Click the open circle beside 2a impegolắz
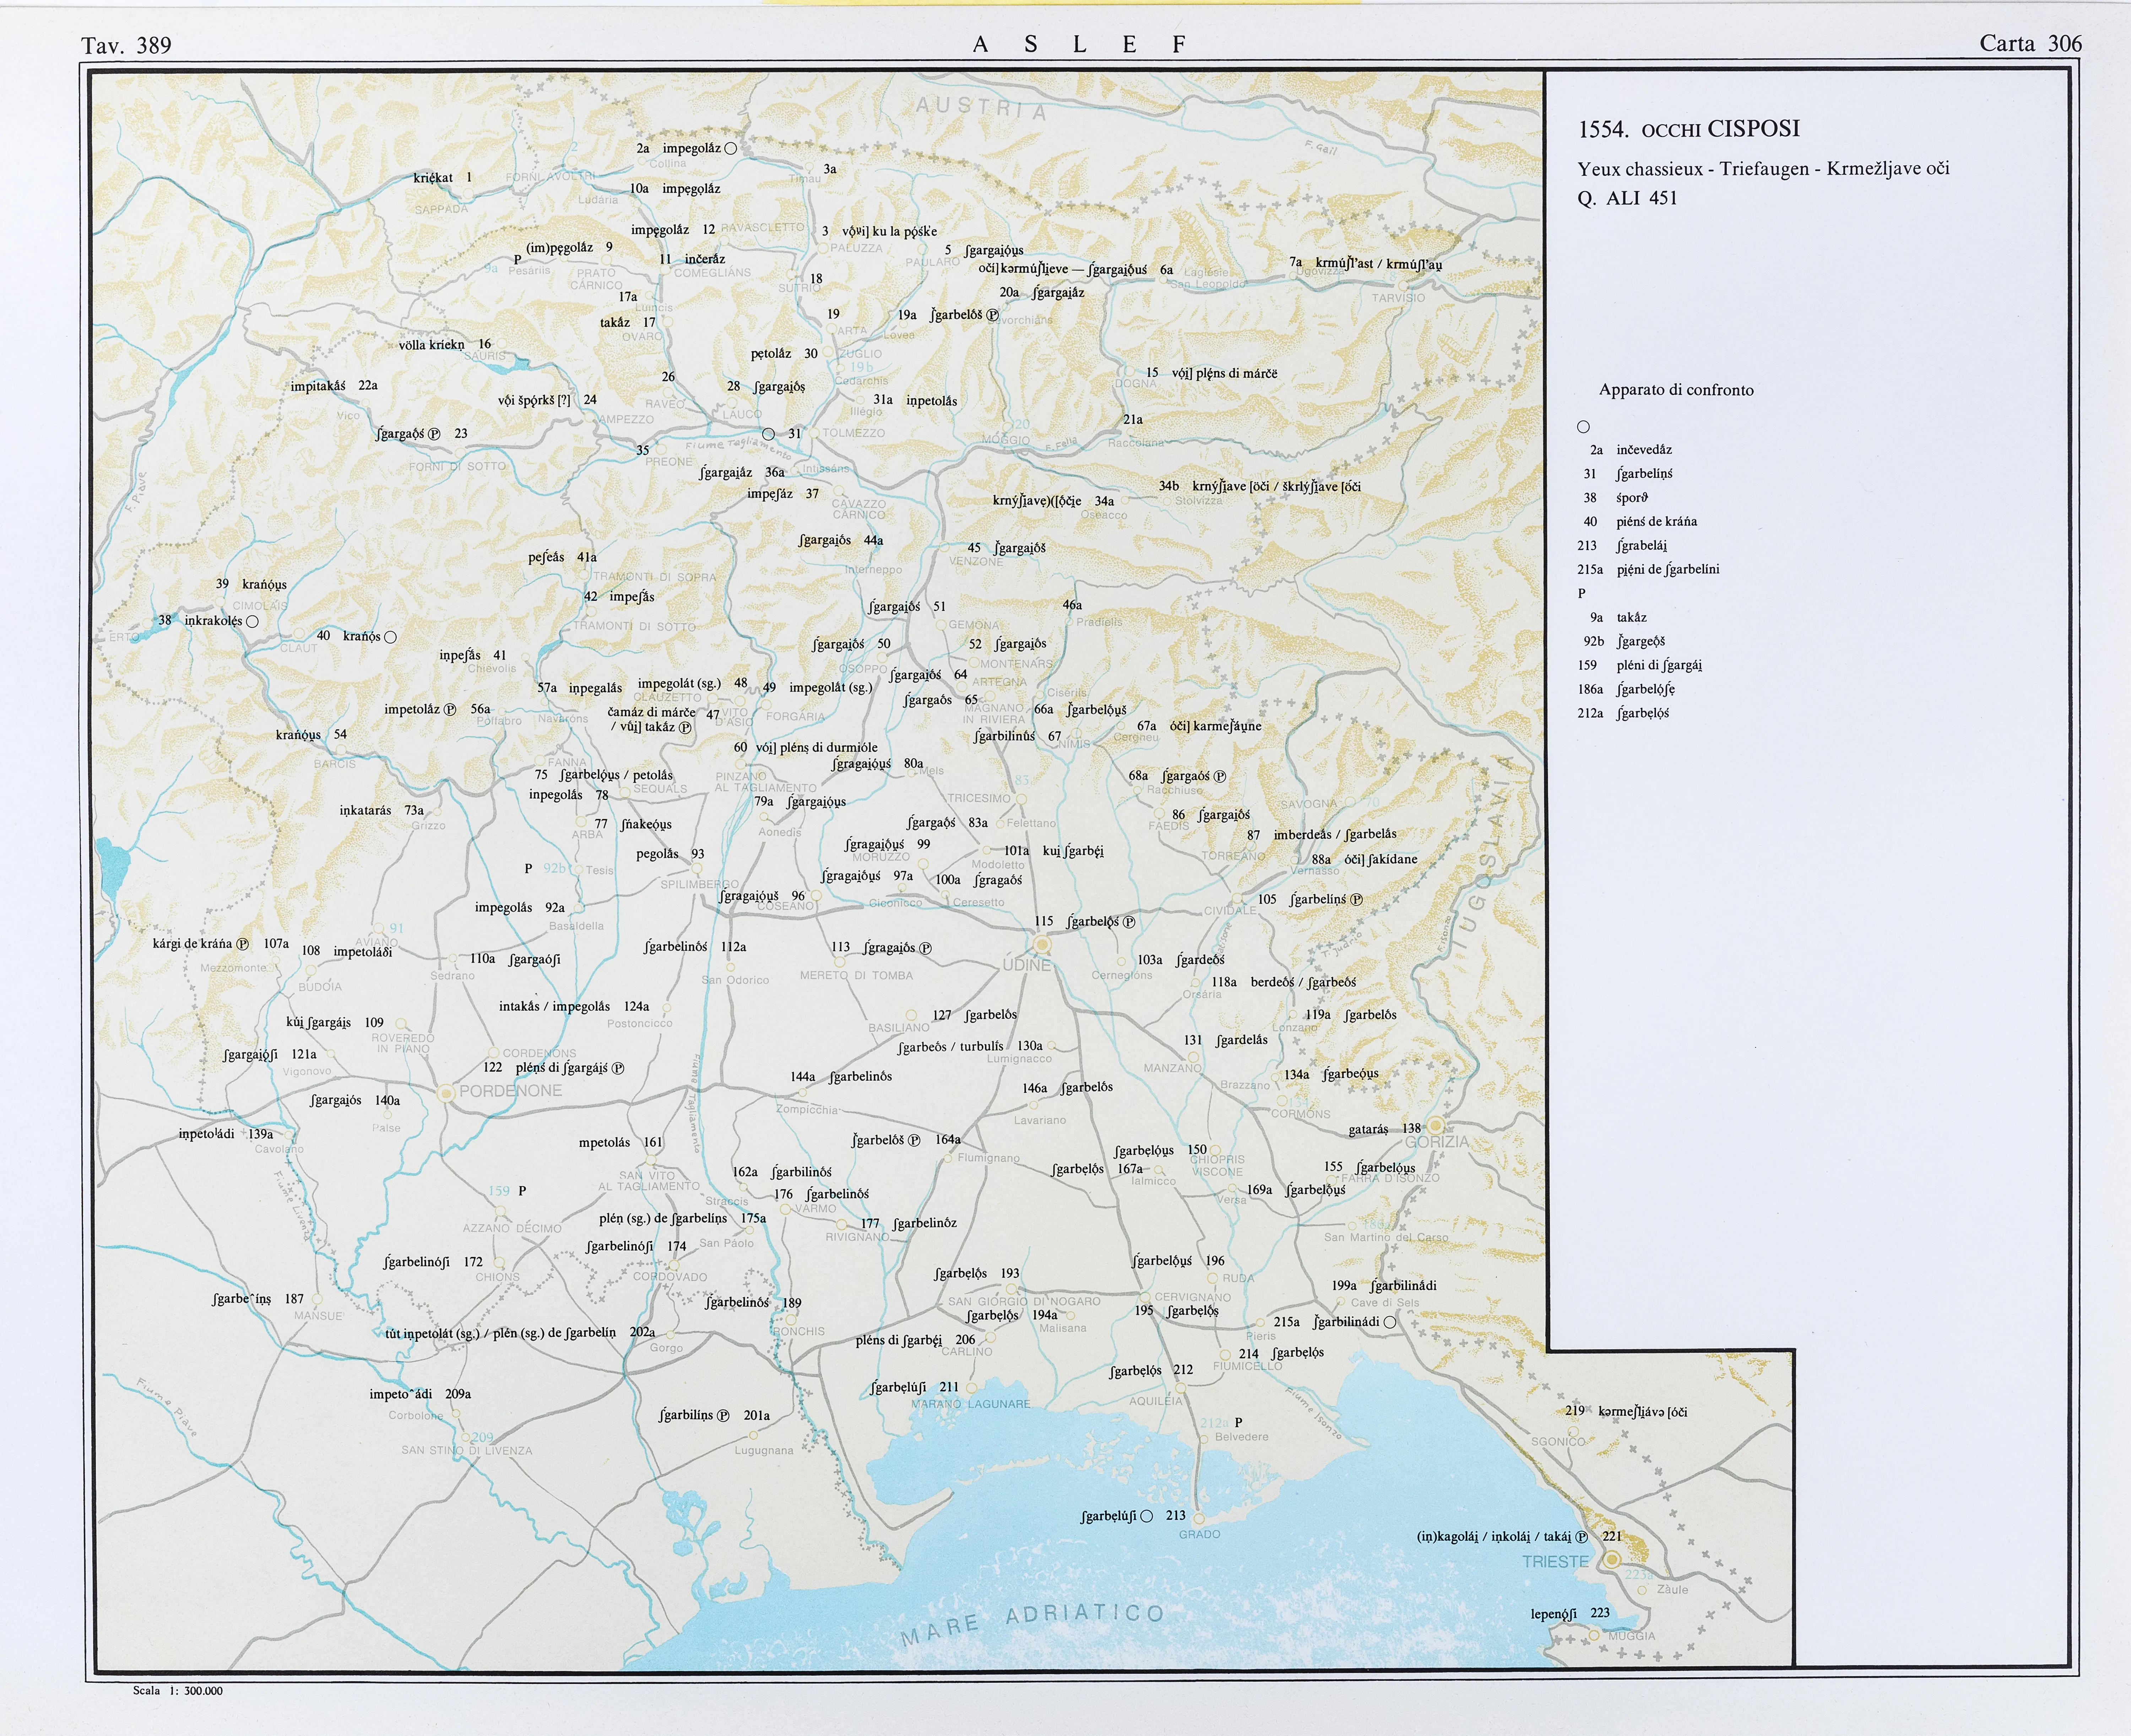 point(731,148)
